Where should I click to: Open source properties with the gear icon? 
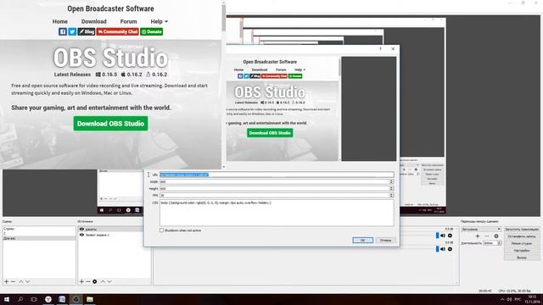click(x=94, y=281)
